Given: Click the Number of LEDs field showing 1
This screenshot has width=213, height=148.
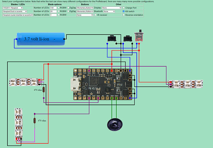Looking at the screenshot, I should pos(53,15).
